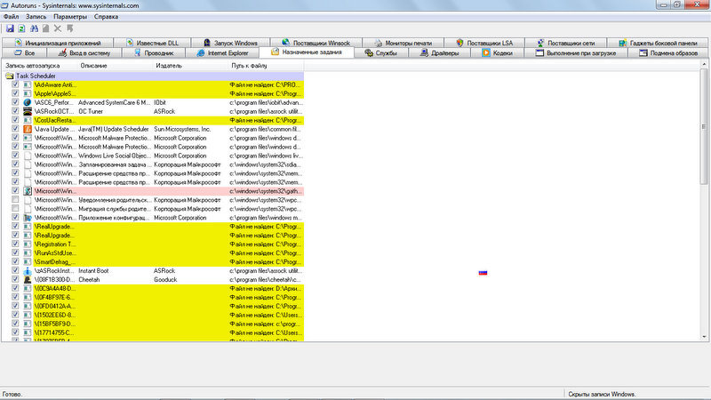Click the Task Scheduler folder icon

[10, 76]
